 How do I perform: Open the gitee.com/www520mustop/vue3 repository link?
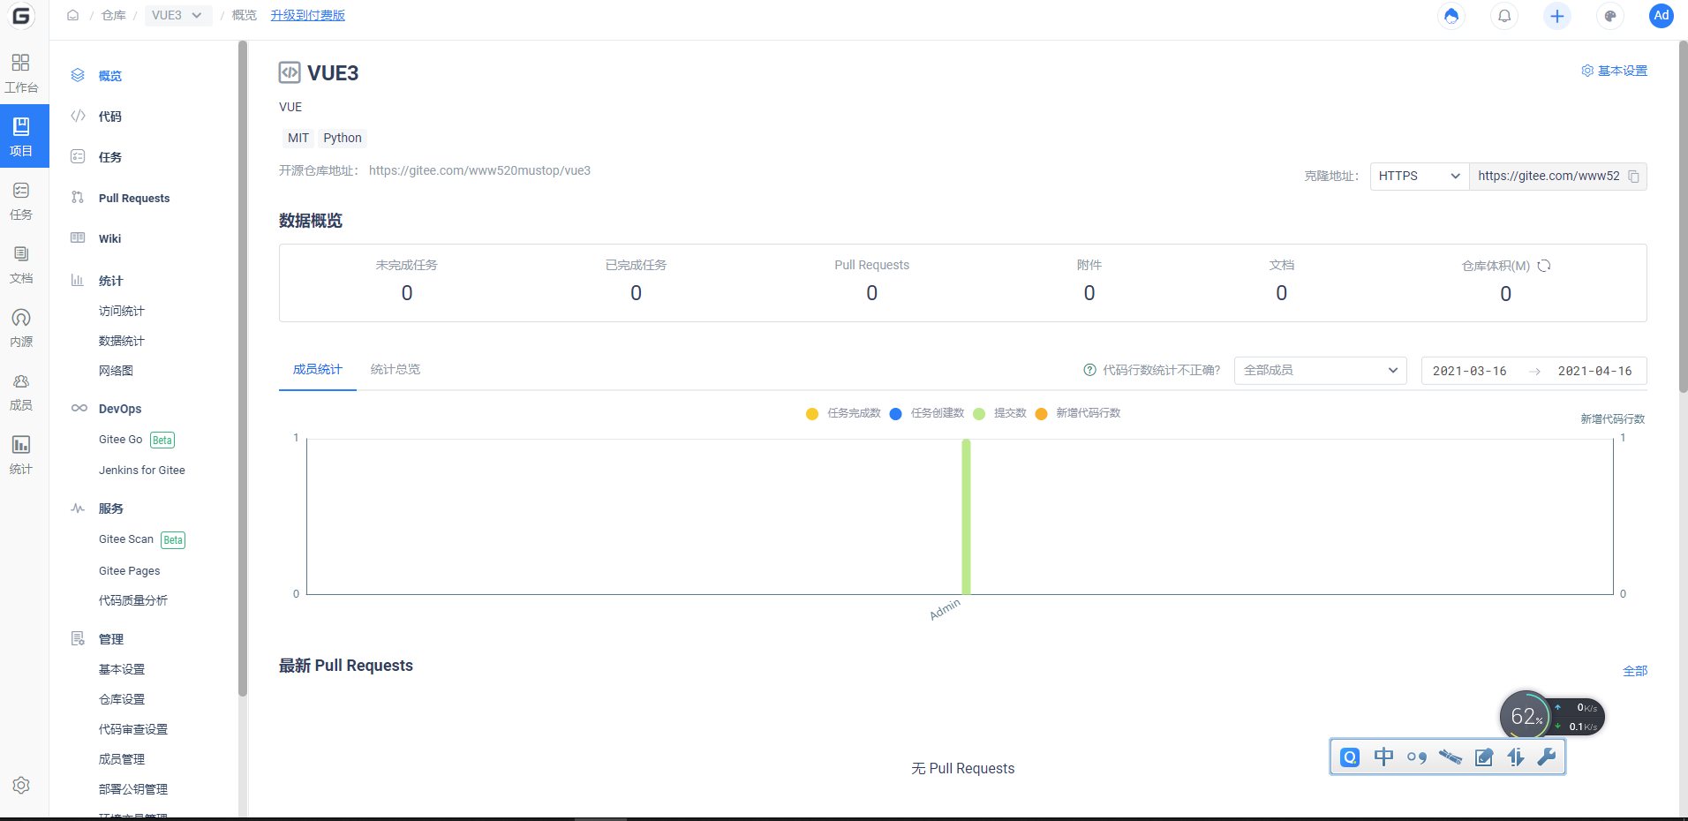tap(479, 170)
